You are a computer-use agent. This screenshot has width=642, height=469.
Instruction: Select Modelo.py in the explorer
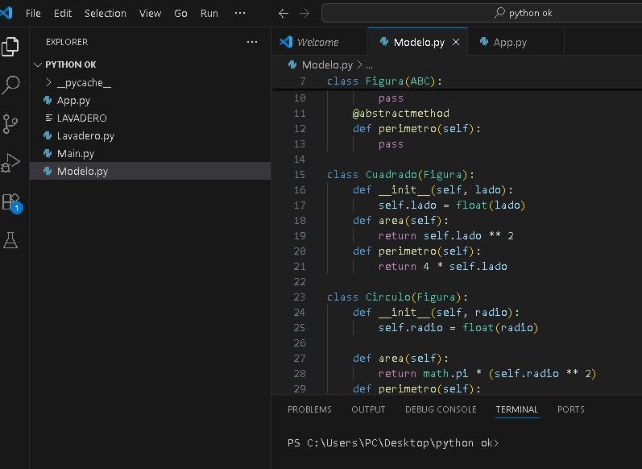click(x=150, y=171)
